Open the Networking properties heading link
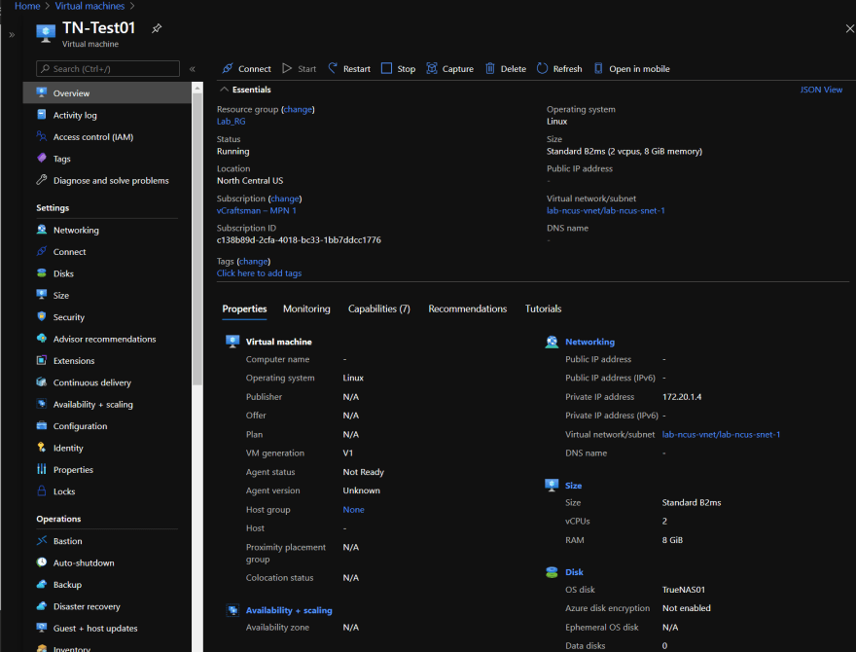This screenshot has height=652, width=856. (x=589, y=342)
